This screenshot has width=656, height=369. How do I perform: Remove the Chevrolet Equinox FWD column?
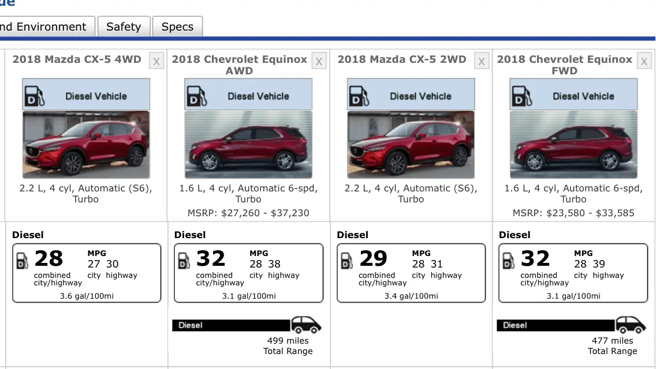tap(644, 61)
